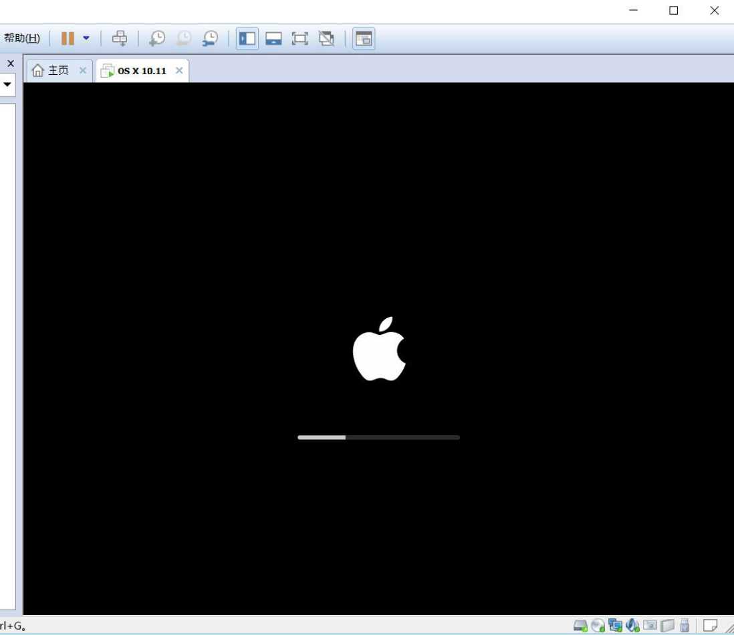Maximize the VMware window
Screen dimensions: 734x635
pos(674,10)
